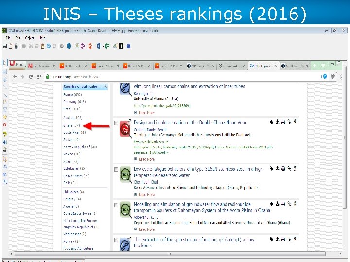Click the blue help question mark icon

(128, 46)
